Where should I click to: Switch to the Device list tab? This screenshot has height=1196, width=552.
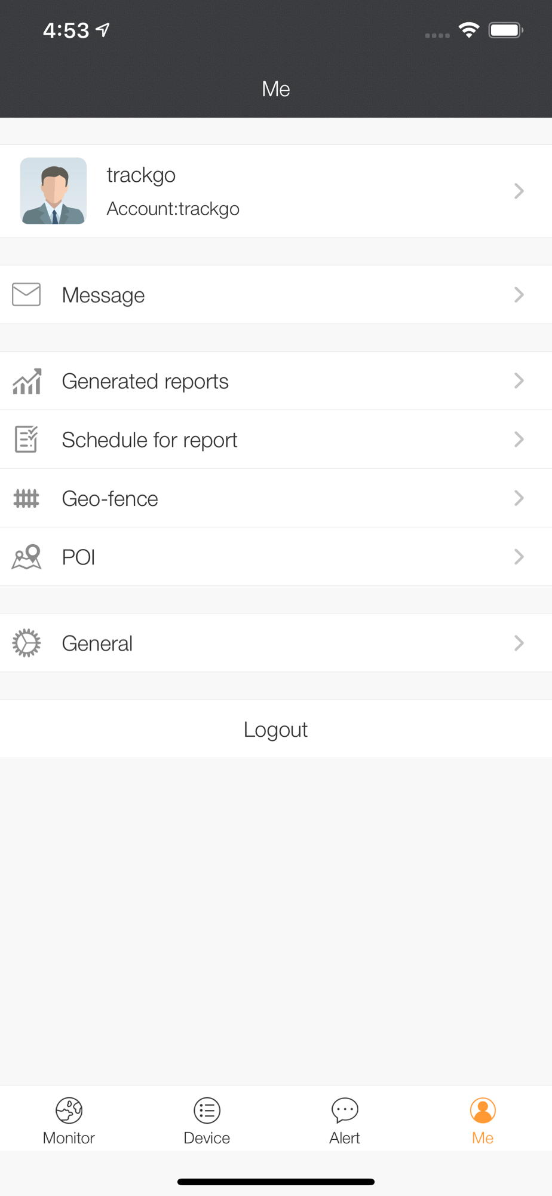(207, 1121)
